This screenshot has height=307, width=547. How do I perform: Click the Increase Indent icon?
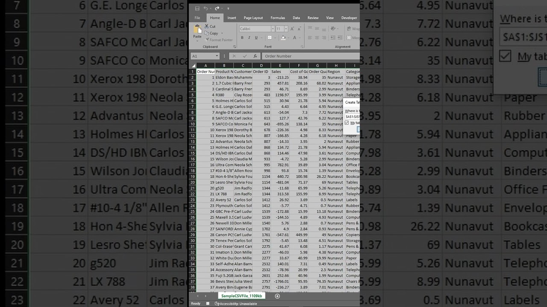341,38
